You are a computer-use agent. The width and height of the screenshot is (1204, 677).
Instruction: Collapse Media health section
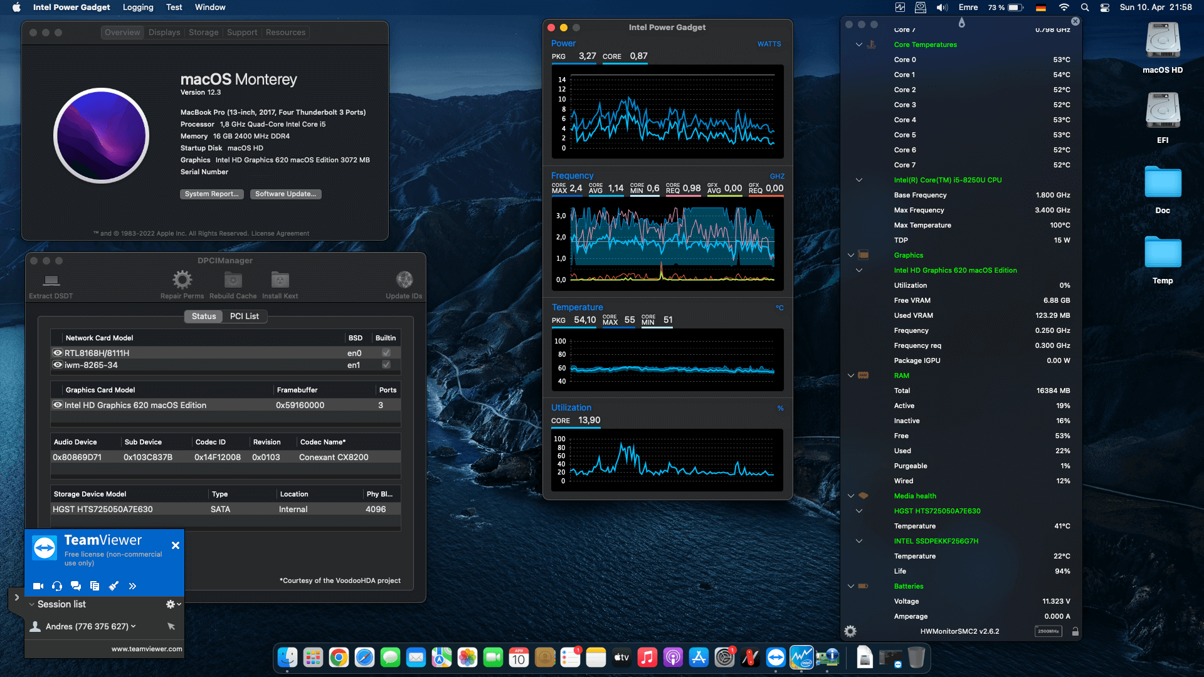(x=851, y=496)
